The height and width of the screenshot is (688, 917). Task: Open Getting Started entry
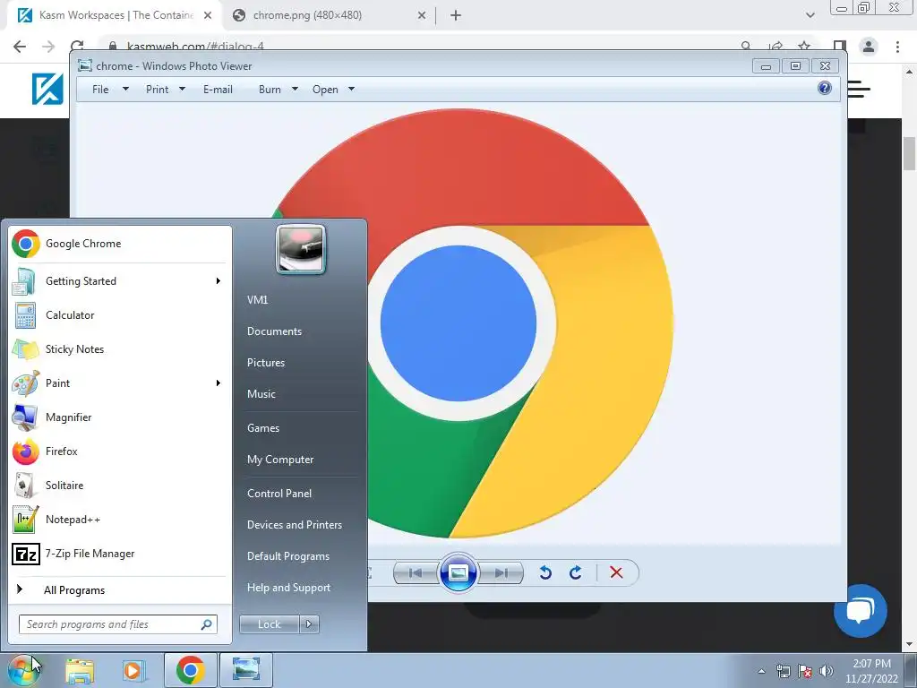pos(120,281)
